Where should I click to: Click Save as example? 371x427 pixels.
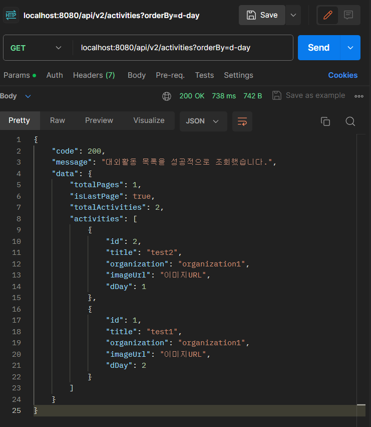[308, 95]
